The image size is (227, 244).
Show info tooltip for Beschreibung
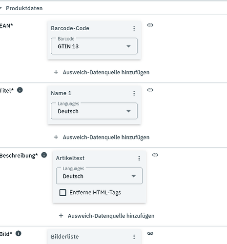[44, 155]
